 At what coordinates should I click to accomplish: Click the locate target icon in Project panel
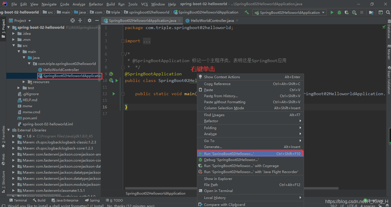pos(73,20)
